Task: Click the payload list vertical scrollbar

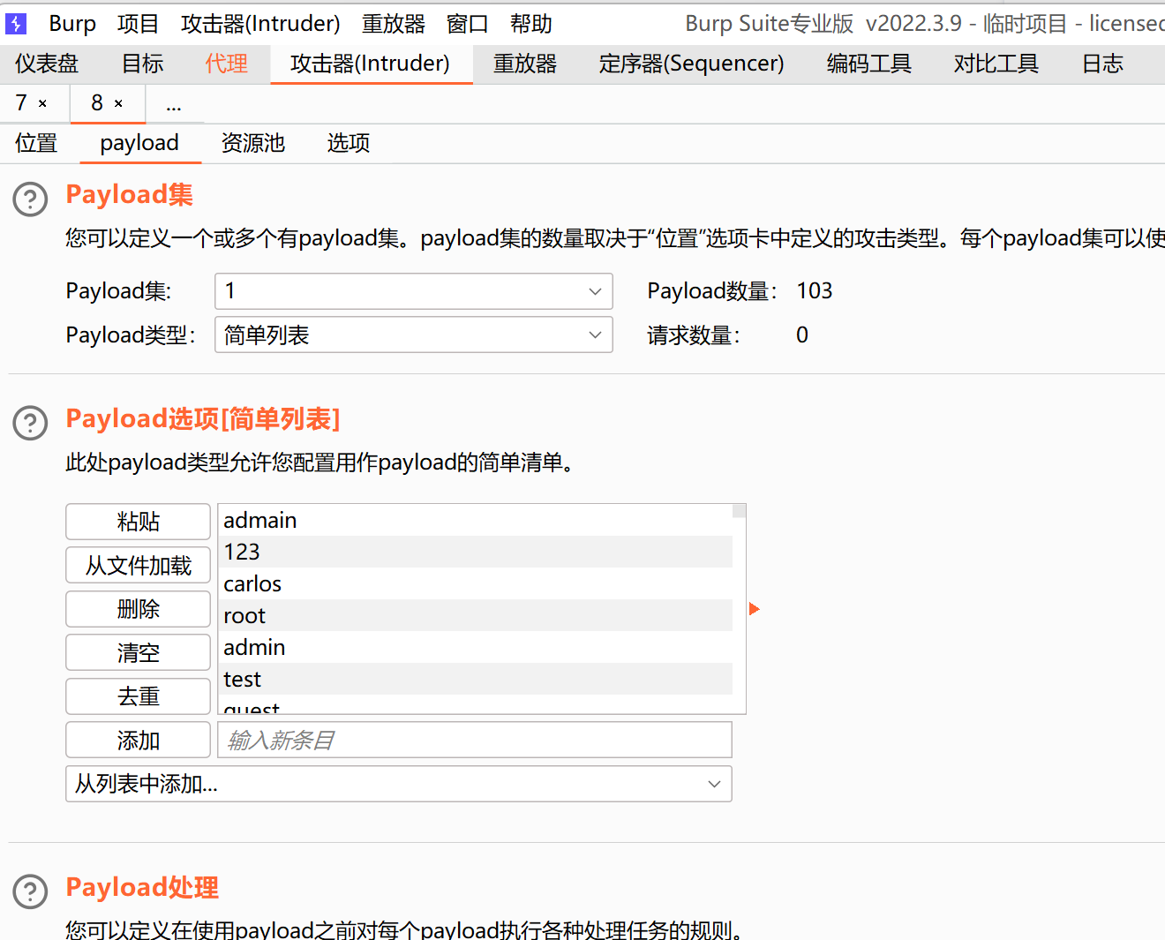Action: click(740, 609)
